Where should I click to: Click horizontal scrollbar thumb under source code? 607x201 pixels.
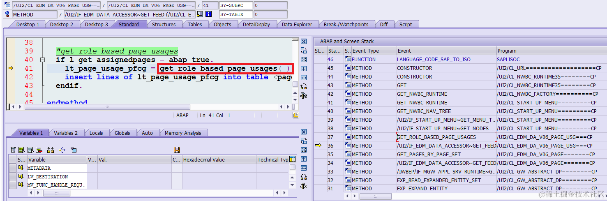tap(108, 107)
